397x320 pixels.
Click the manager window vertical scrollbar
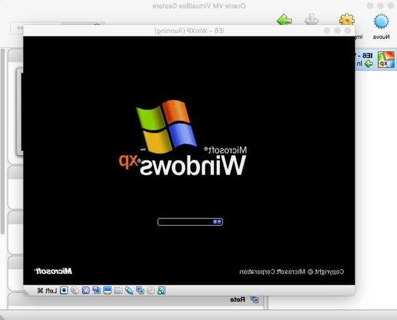[x=3, y=142]
